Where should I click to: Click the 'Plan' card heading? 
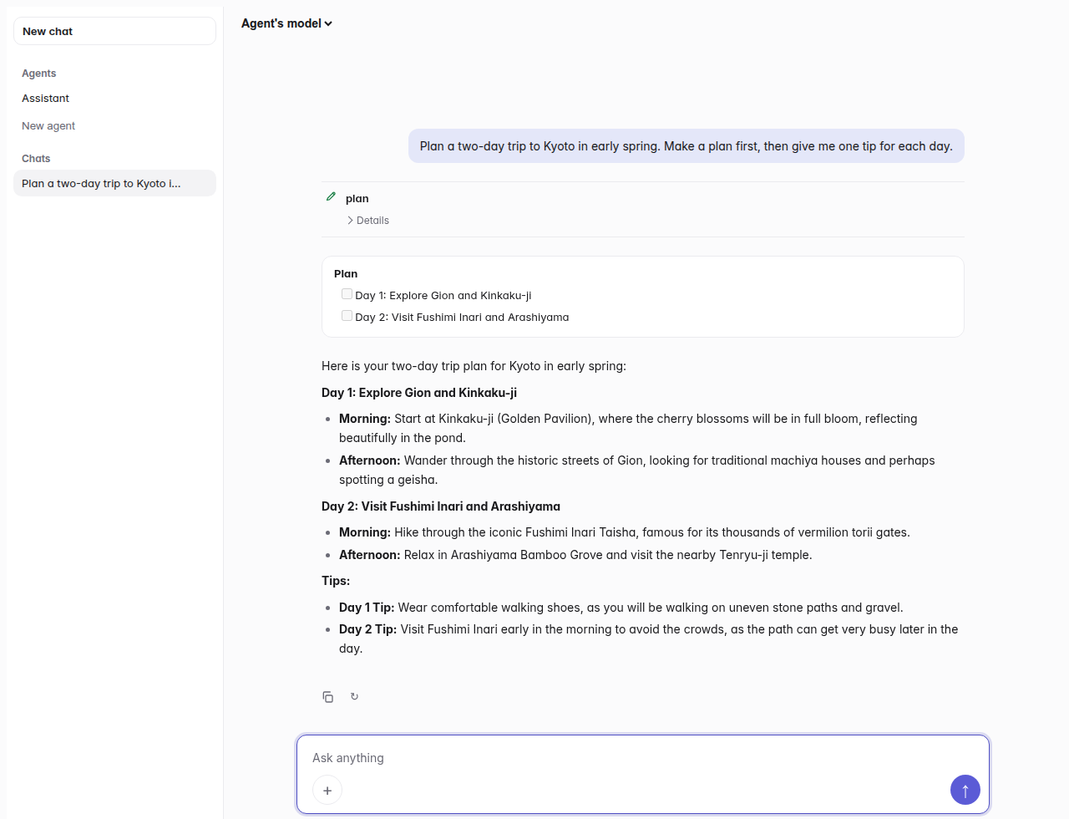click(346, 274)
